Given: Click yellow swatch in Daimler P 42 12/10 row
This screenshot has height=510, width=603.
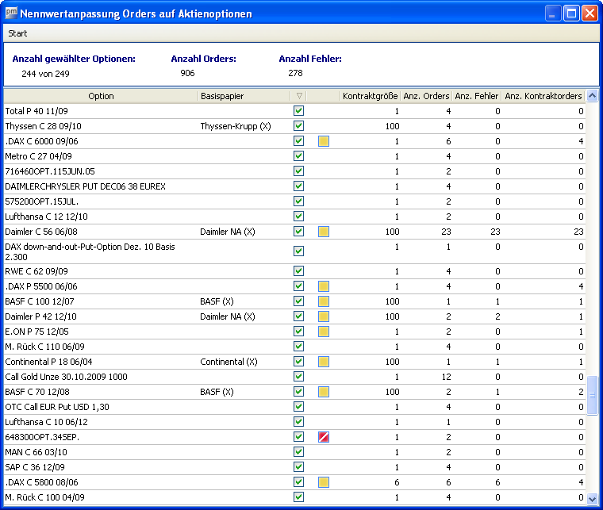Looking at the screenshot, I should [x=324, y=316].
